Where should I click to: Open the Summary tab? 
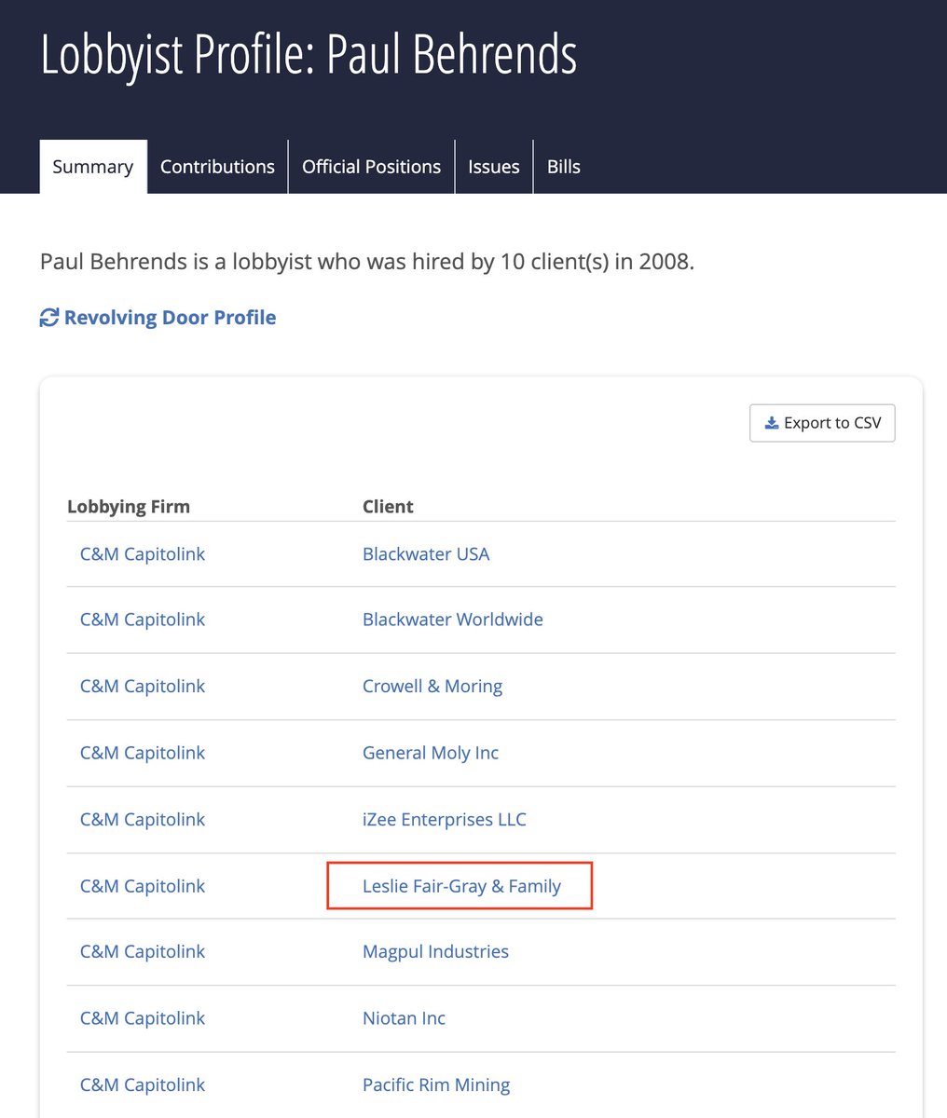click(93, 167)
